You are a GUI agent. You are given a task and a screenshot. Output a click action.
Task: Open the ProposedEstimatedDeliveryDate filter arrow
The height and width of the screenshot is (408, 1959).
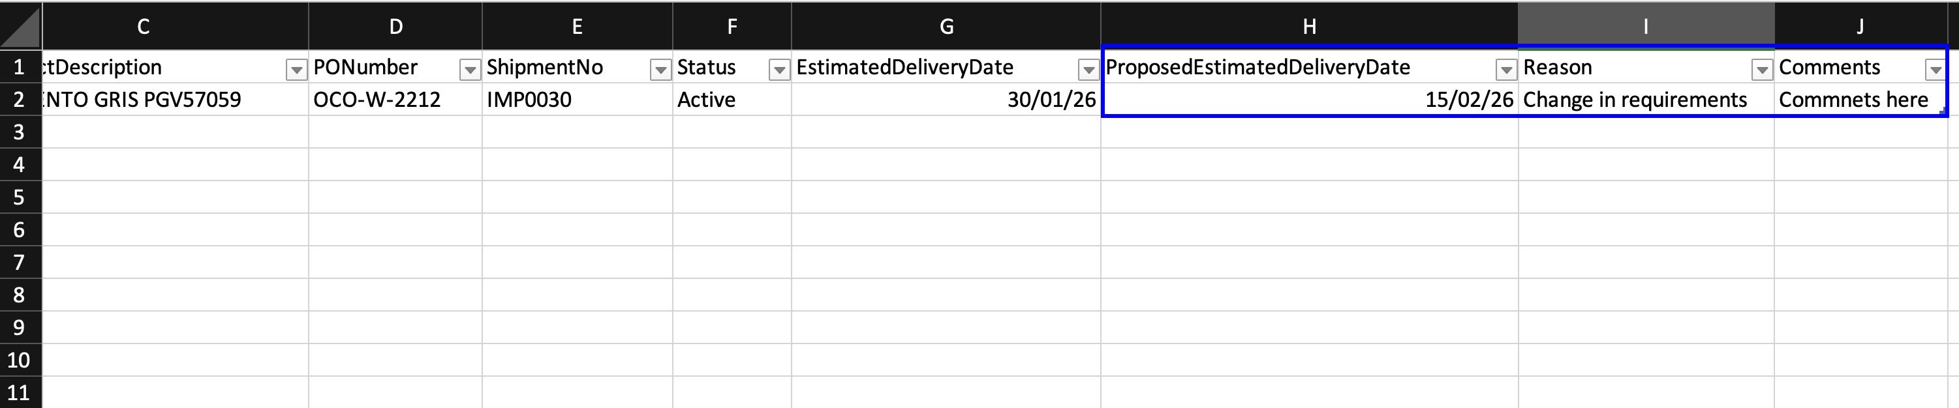(x=1505, y=70)
